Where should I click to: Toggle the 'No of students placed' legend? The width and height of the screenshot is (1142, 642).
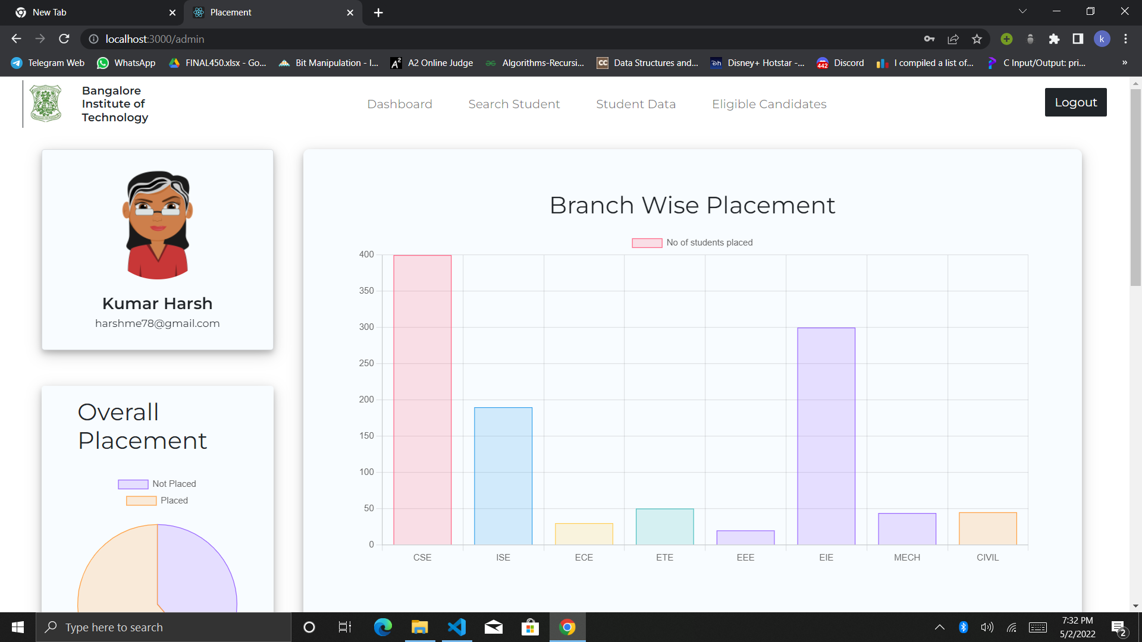click(x=692, y=243)
